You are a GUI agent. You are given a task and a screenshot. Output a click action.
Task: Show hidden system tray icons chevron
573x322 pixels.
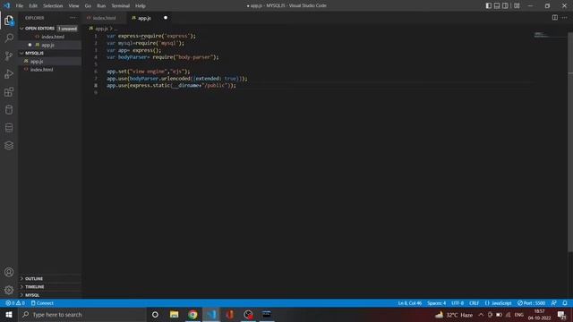[481, 314]
